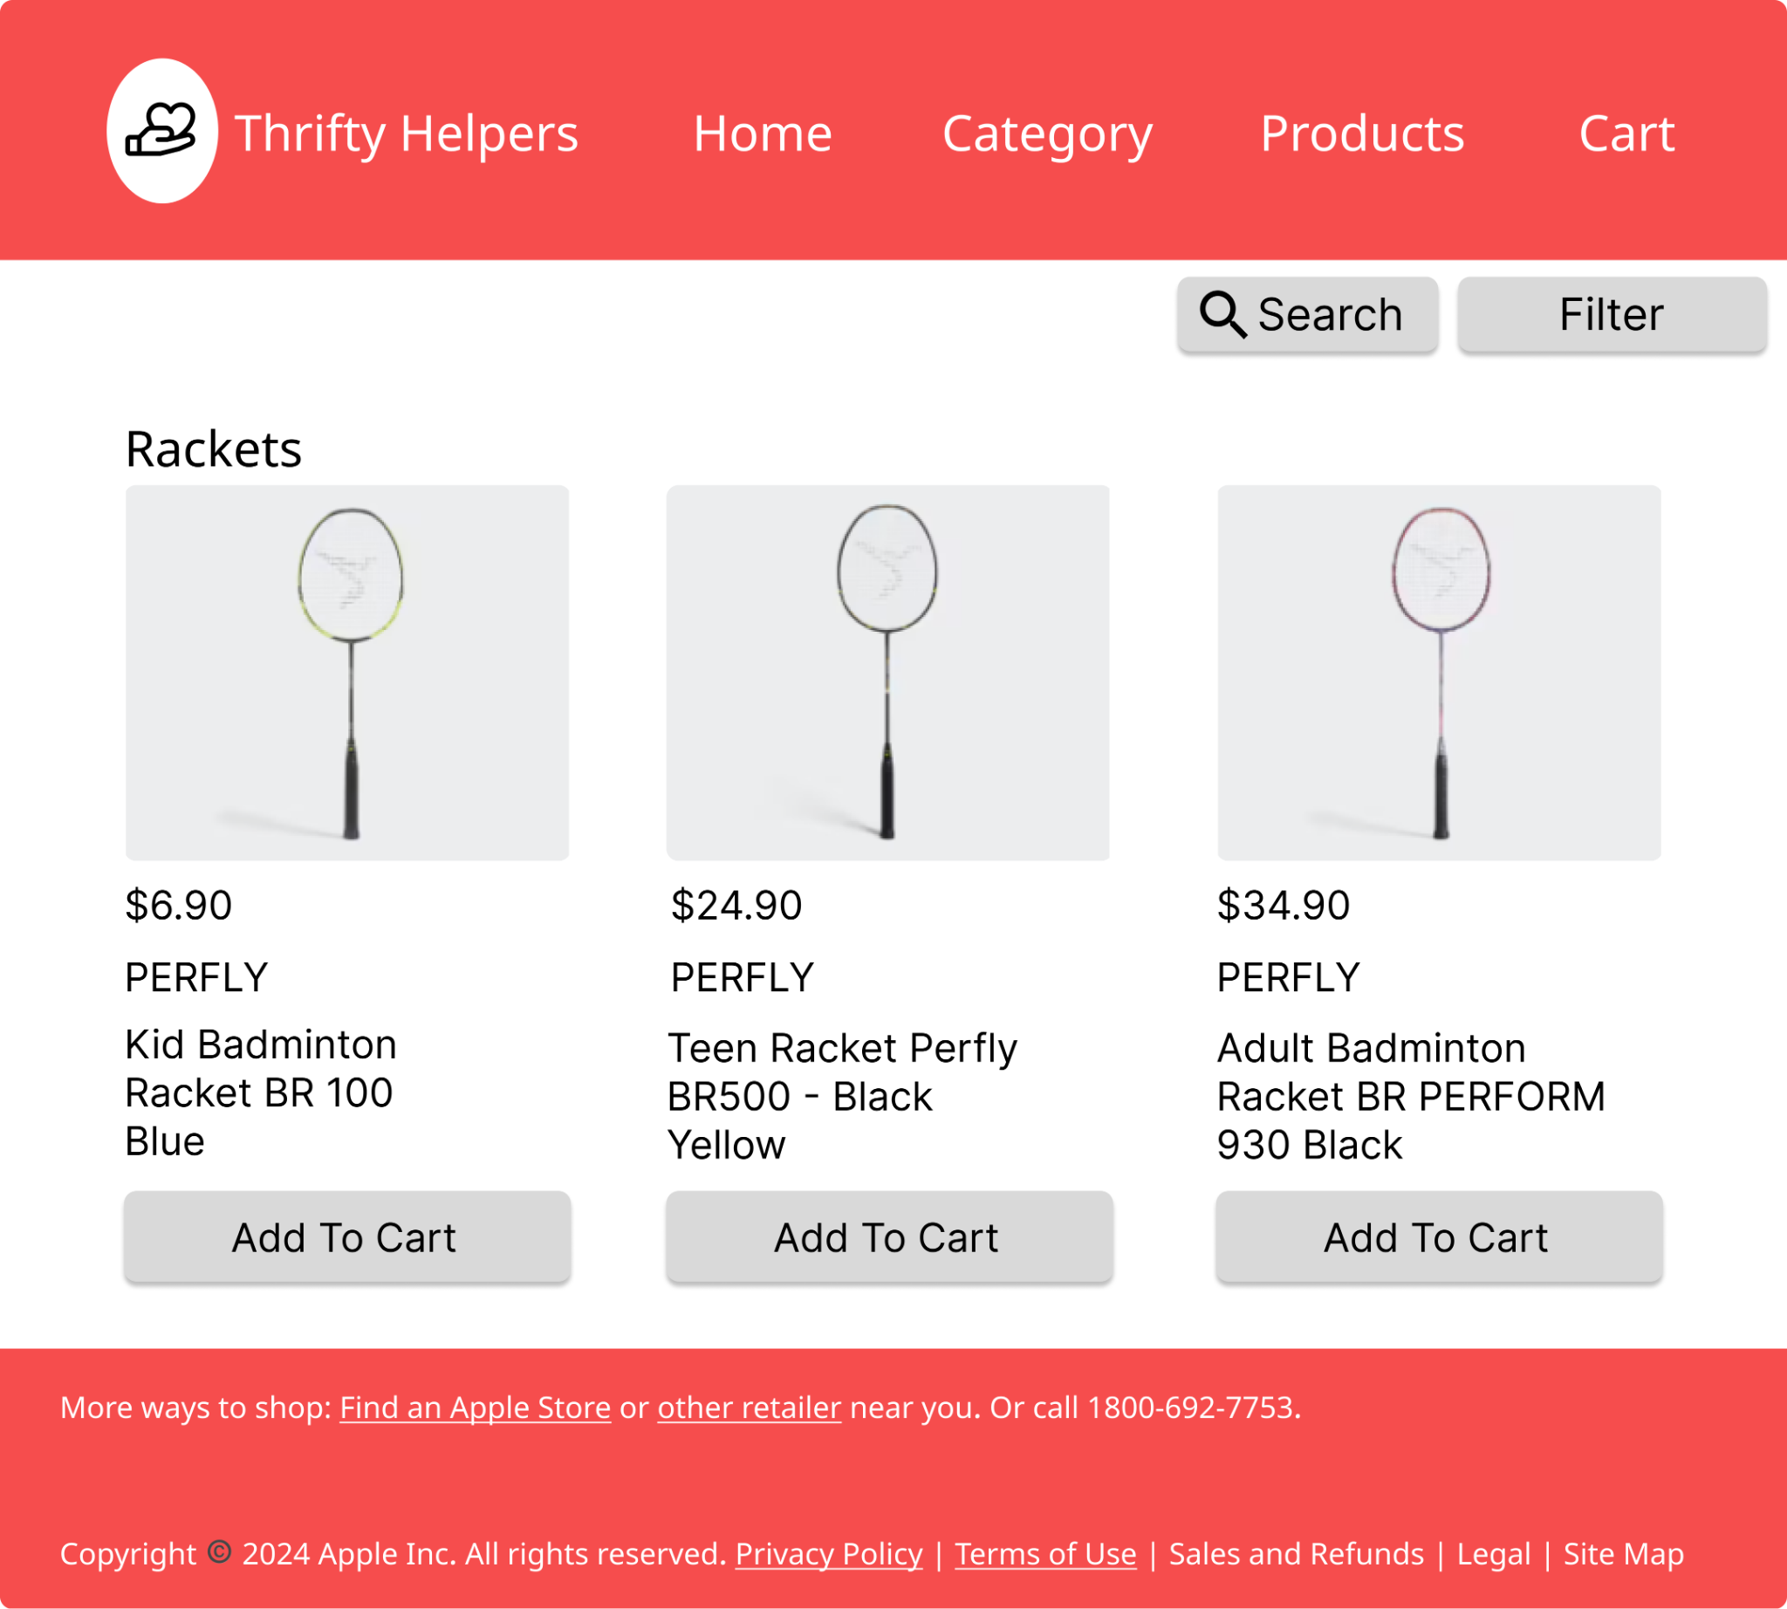Select Sales and Refunds in the footer
The image size is (1787, 1609).
pos(1297,1554)
